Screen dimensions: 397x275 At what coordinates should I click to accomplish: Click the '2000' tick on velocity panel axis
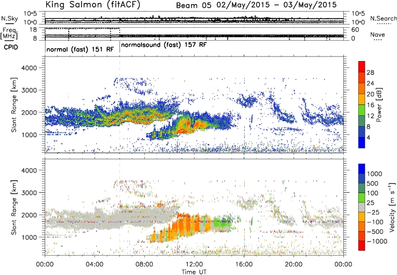click(x=29, y=215)
